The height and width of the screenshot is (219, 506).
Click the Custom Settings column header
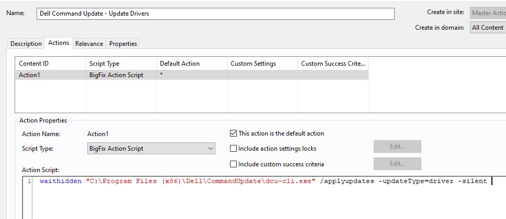tap(261, 64)
